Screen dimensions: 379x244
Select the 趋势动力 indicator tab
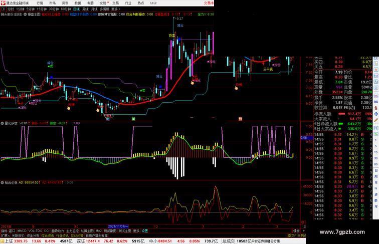pos(58,231)
